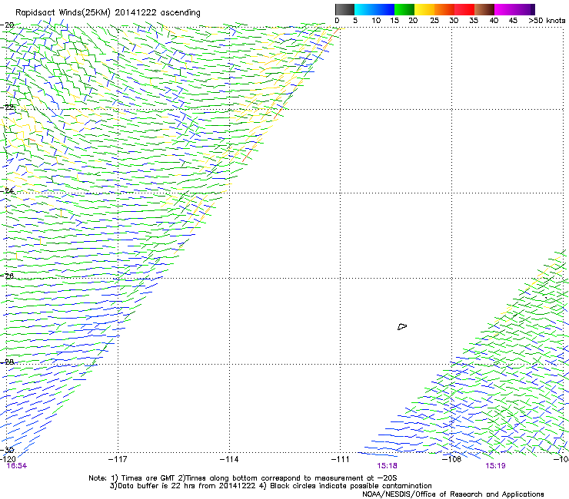Click the longitude label '-111' at bottom
Viewport: 569px width, 499px height.
[341, 459]
